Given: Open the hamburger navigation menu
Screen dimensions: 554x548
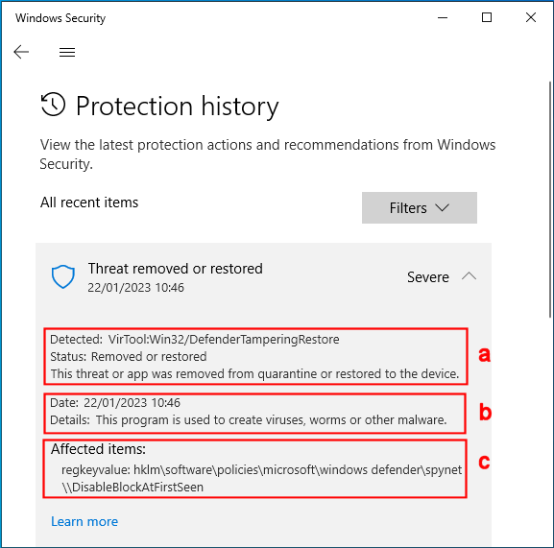Looking at the screenshot, I should pyautogui.click(x=67, y=52).
